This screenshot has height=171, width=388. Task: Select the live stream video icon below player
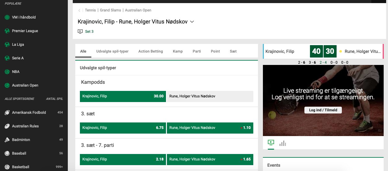pyautogui.click(x=271, y=143)
